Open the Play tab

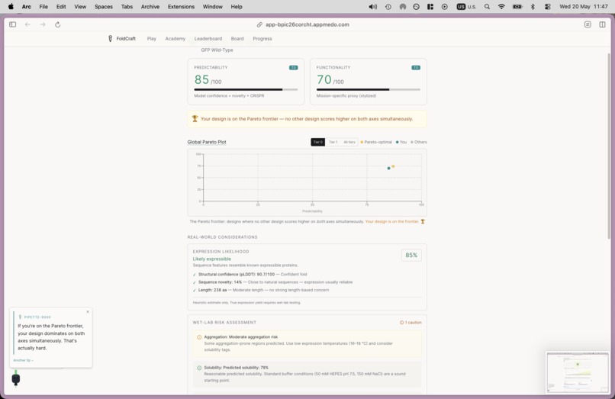coord(151,38)
